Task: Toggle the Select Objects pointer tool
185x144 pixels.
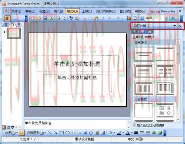Action: point(22,133)
